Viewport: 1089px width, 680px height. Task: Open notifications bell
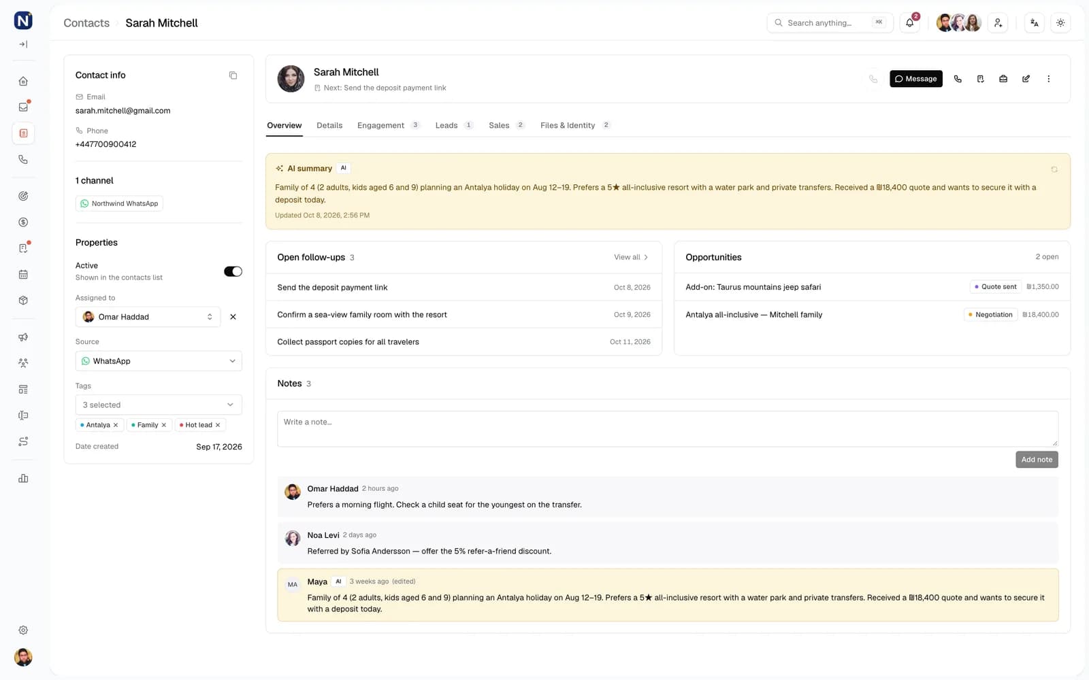pos(910,22)
